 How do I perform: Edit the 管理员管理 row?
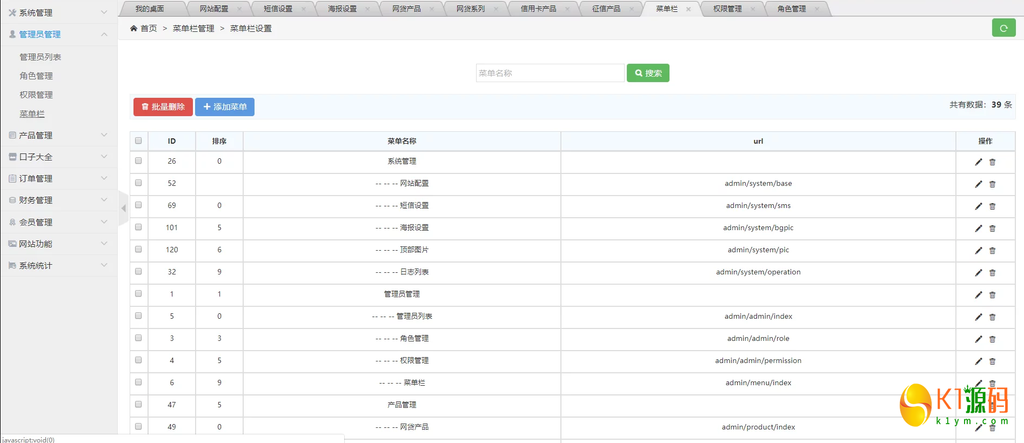point(978,295)
